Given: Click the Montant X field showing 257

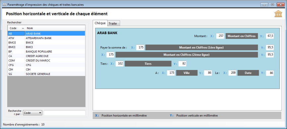Looking at the screenshot, I should pos(220,36).
